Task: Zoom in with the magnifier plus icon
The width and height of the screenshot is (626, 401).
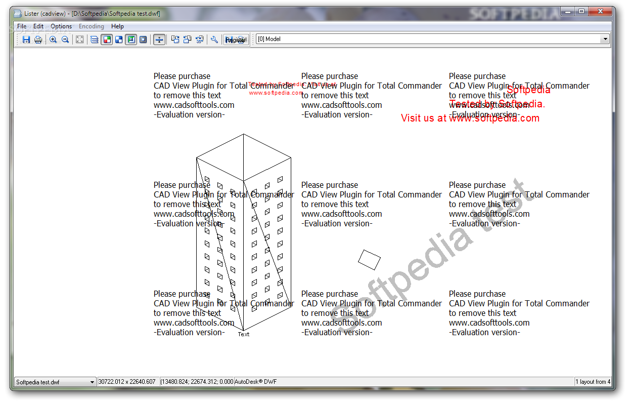Action: tap(53, 39)
